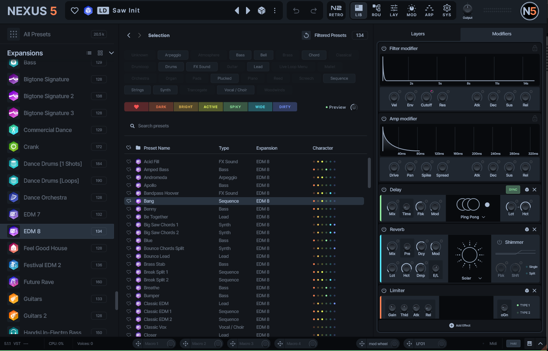Open the LAY layers page

394,11
